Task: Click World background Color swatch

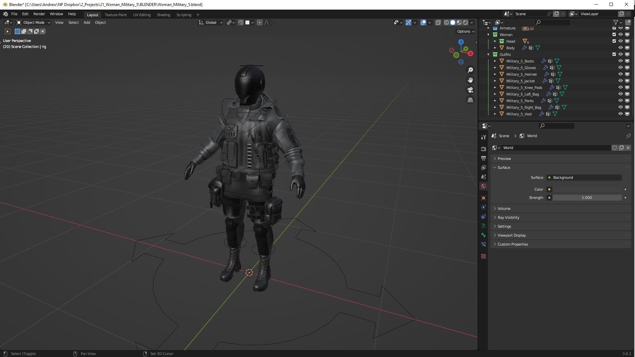Action: (587, 189)
